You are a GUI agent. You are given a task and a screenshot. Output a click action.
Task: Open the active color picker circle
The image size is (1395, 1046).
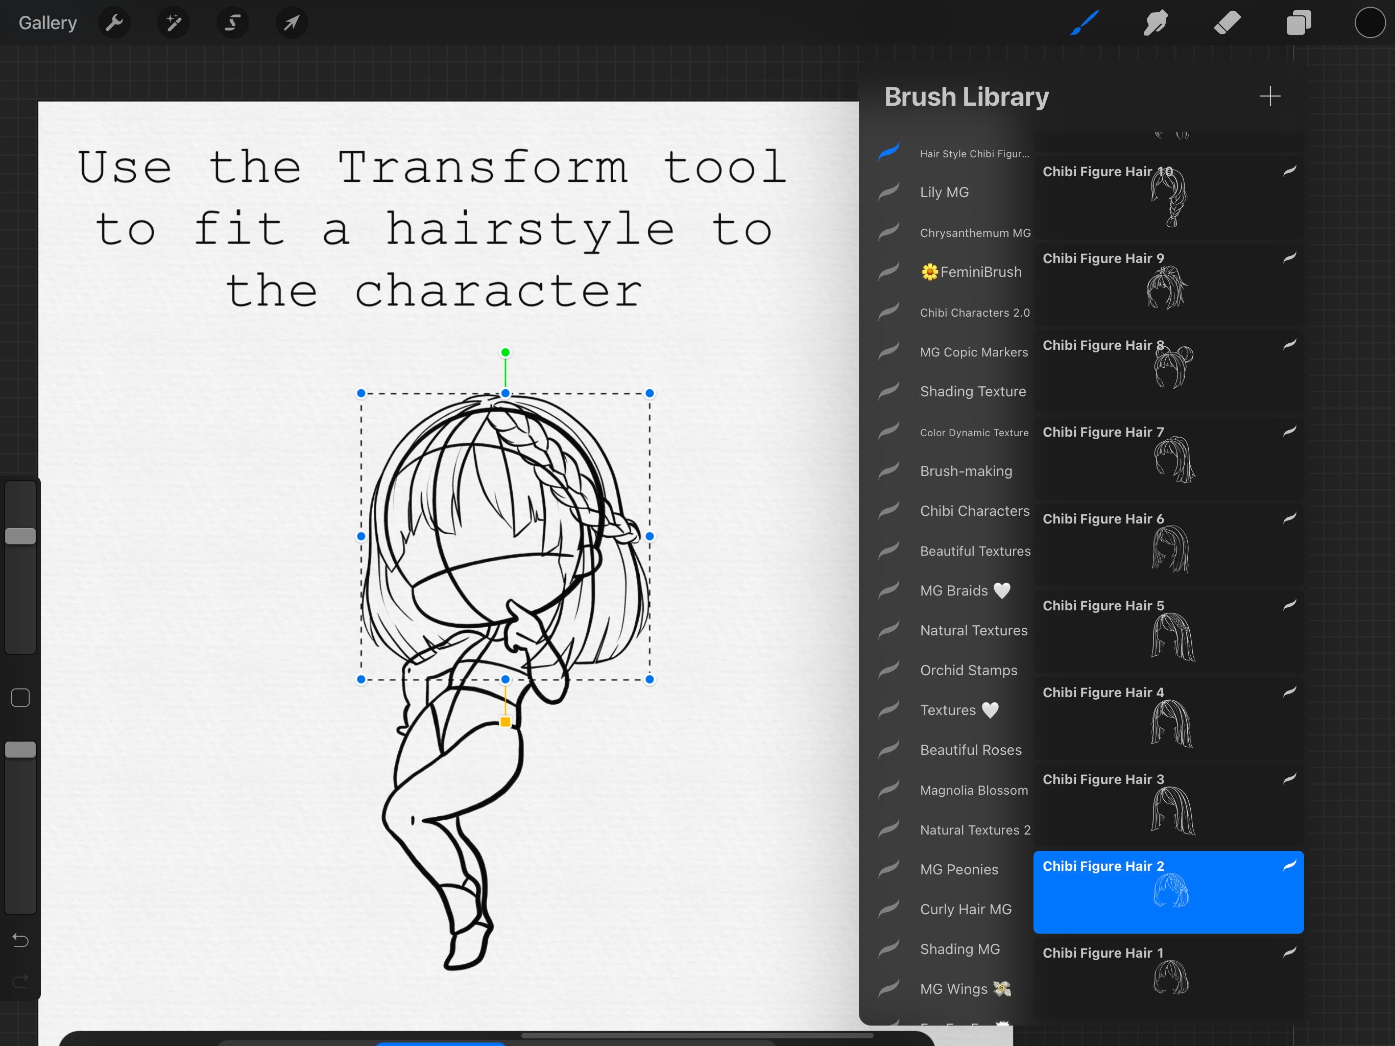click(1369, 22)
